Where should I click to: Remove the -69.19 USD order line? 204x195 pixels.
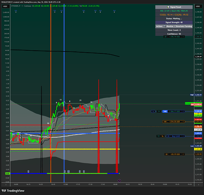coord(183,154)
